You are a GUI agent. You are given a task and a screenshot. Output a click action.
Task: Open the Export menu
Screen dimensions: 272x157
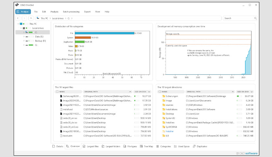point(87,12)
